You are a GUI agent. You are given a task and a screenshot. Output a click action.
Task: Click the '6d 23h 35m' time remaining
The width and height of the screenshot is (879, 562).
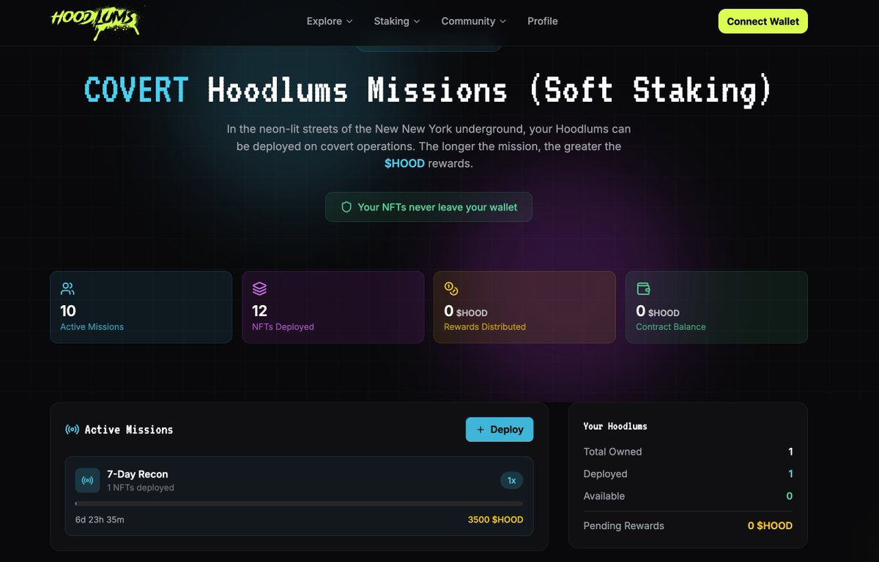point(100,520)
